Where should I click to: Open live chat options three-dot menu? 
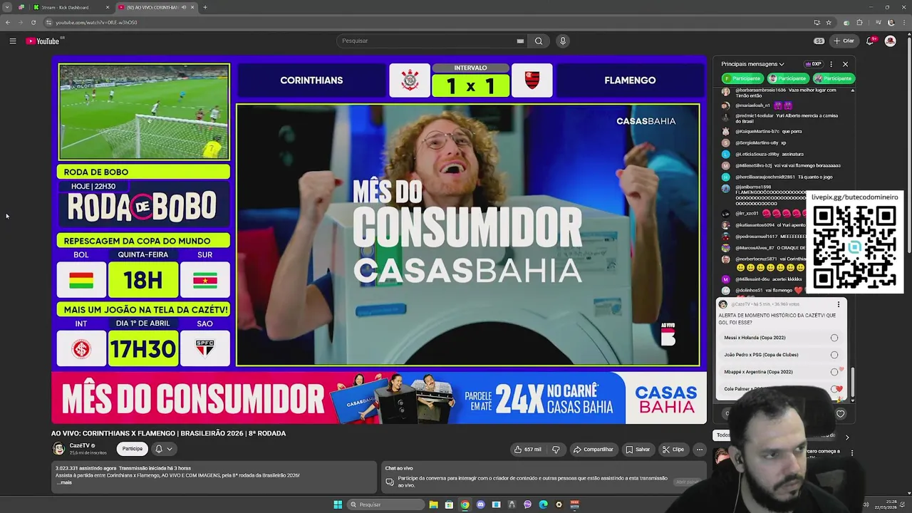tap(831, 64)
